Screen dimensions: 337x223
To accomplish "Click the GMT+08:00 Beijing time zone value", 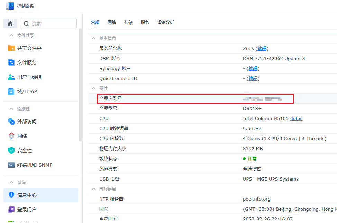I will click(x=290, y=209).
